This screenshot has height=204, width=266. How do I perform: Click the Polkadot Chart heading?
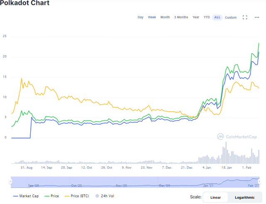[25, 3]
